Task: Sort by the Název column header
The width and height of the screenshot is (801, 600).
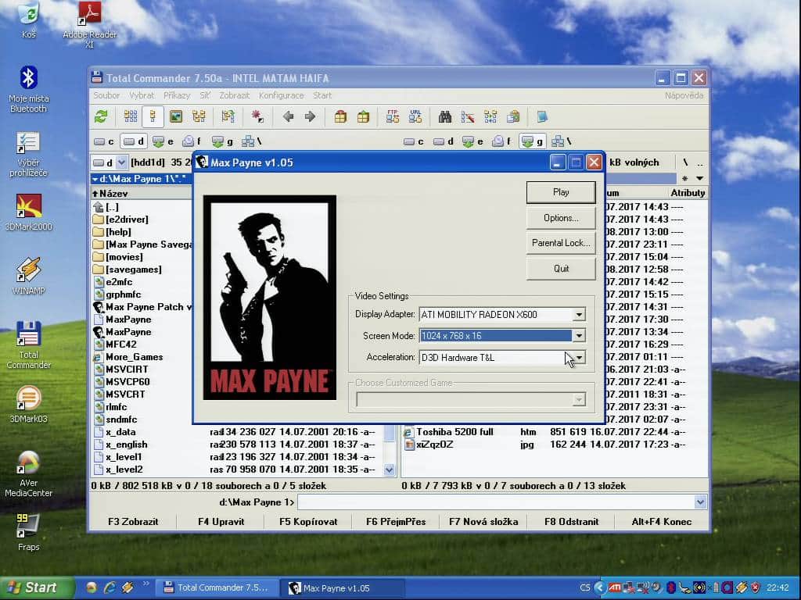Action: (142, 194)
